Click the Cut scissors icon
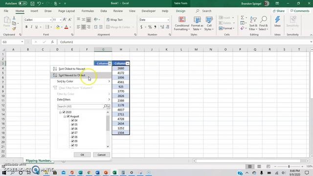This screenshot has width=313, height=176. coord(14,18)
